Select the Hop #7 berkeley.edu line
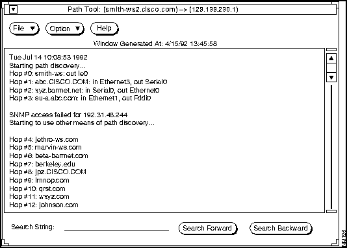The height and width of the screenshot is (248, 347). pos(42,164)
